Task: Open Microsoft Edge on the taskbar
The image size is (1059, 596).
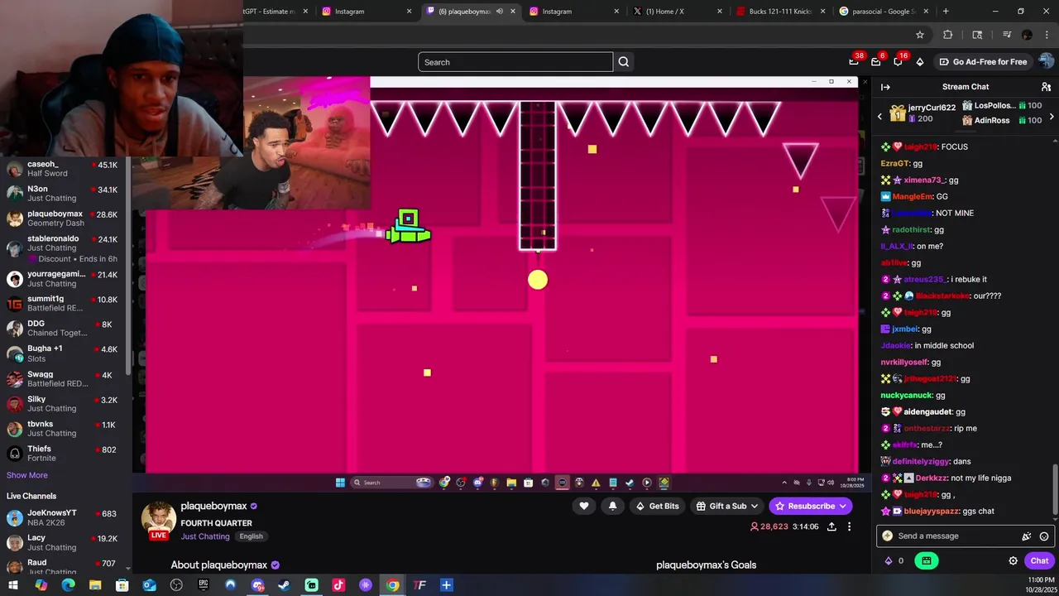Action: click(x=68, y=585)
